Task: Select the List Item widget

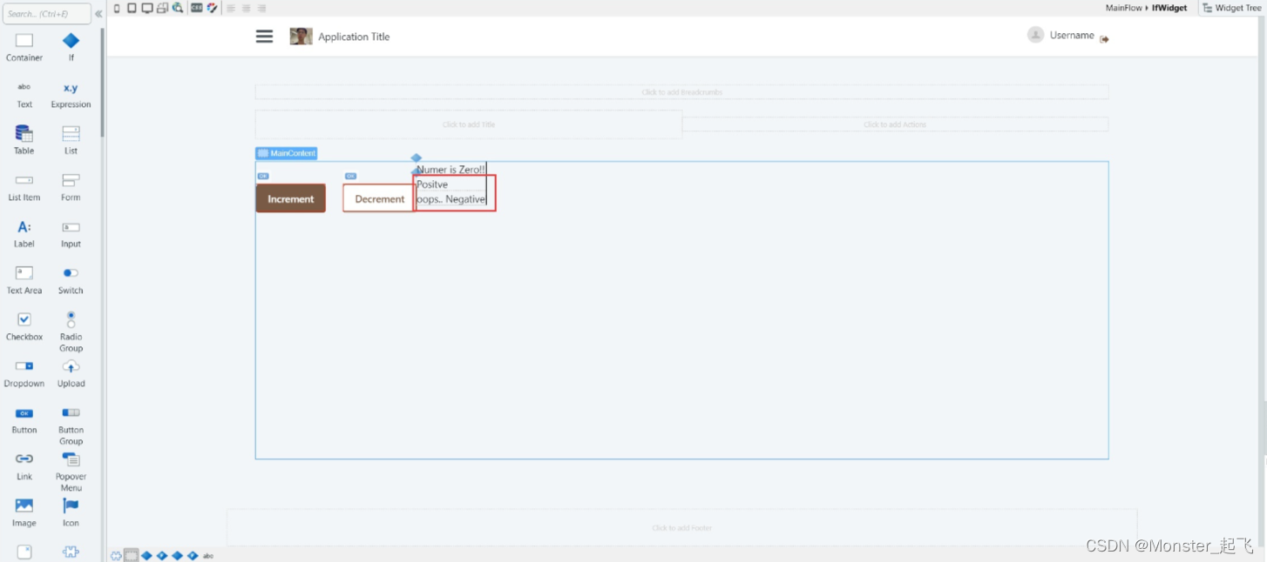Action: coord(24,187)
